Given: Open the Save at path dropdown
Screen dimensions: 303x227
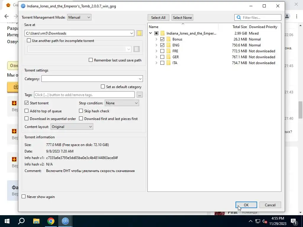Looking at the screenshot, I should (132, 33).
